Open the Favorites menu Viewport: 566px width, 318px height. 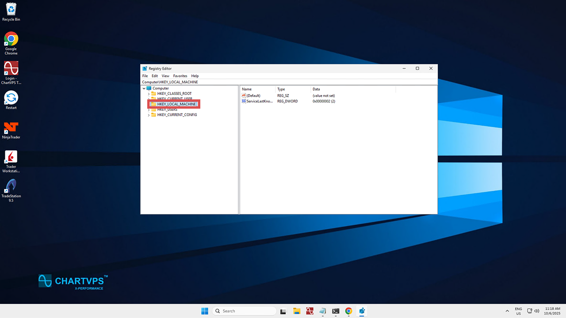tap(180, 76)
